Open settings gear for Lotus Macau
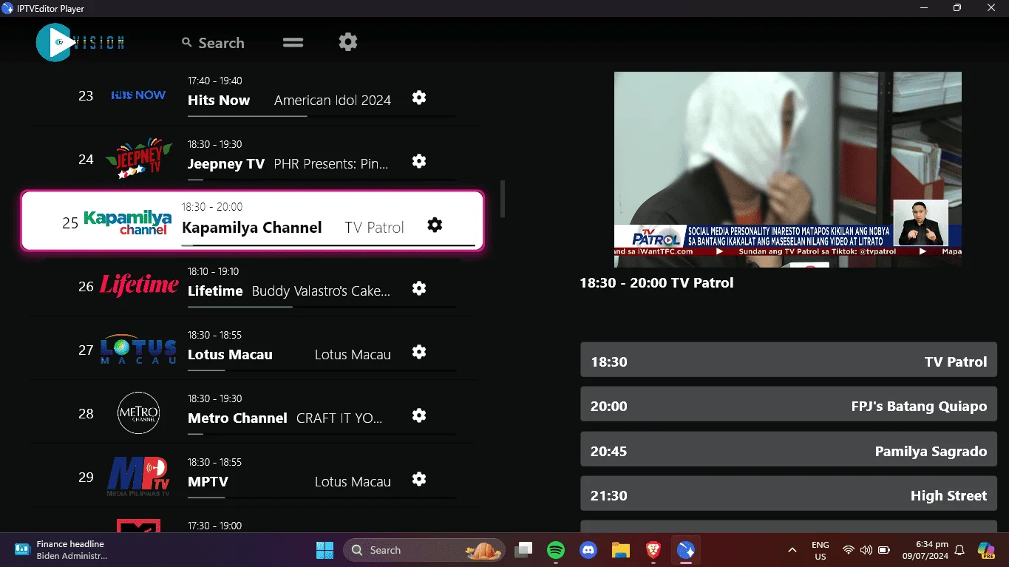Viewport: 1009px width, 567px height. [419, 352]
